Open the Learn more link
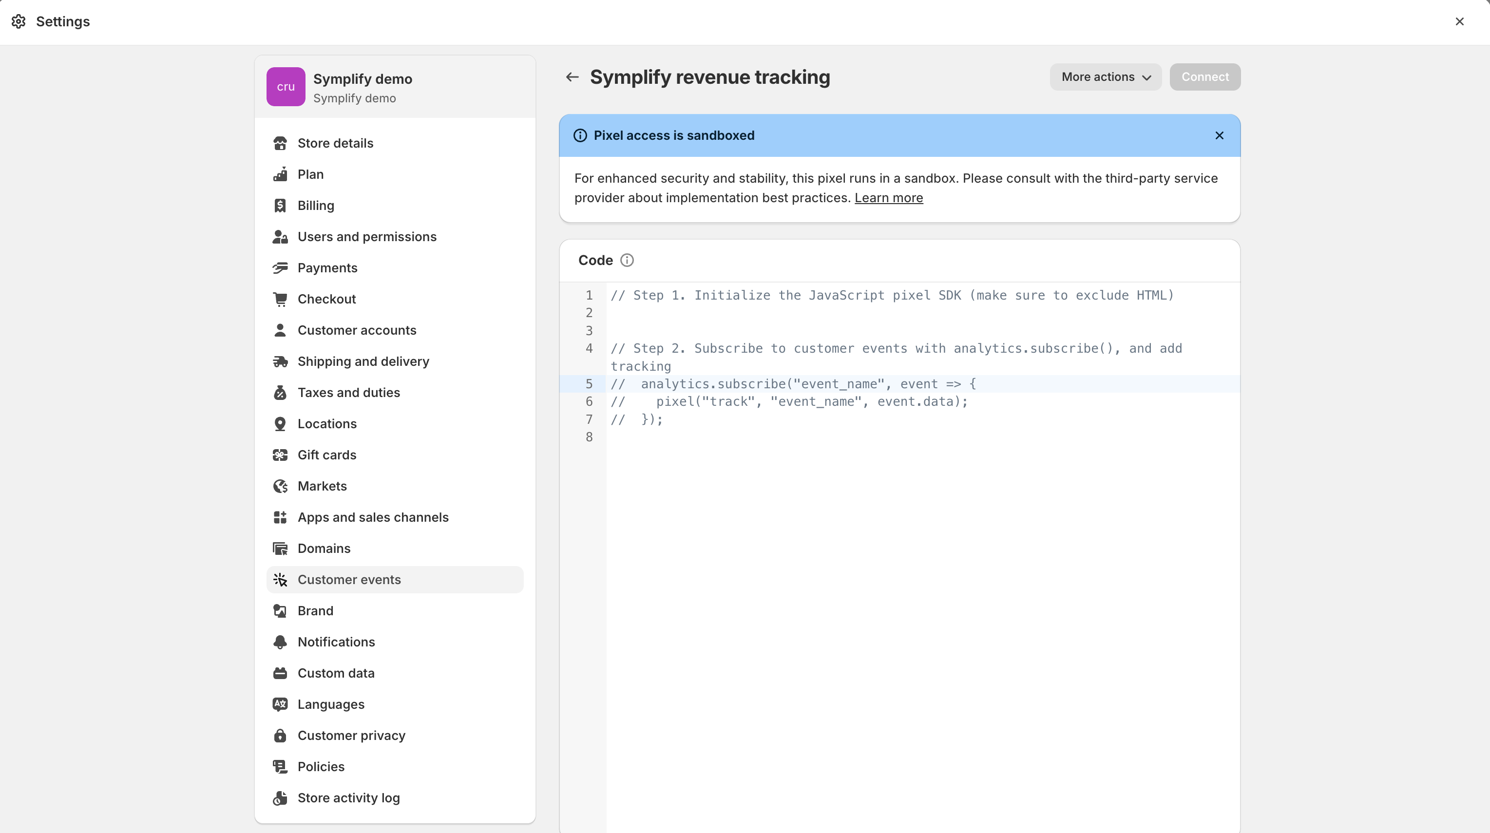This screenshot has height=833, width=1490. click(888, 198)
